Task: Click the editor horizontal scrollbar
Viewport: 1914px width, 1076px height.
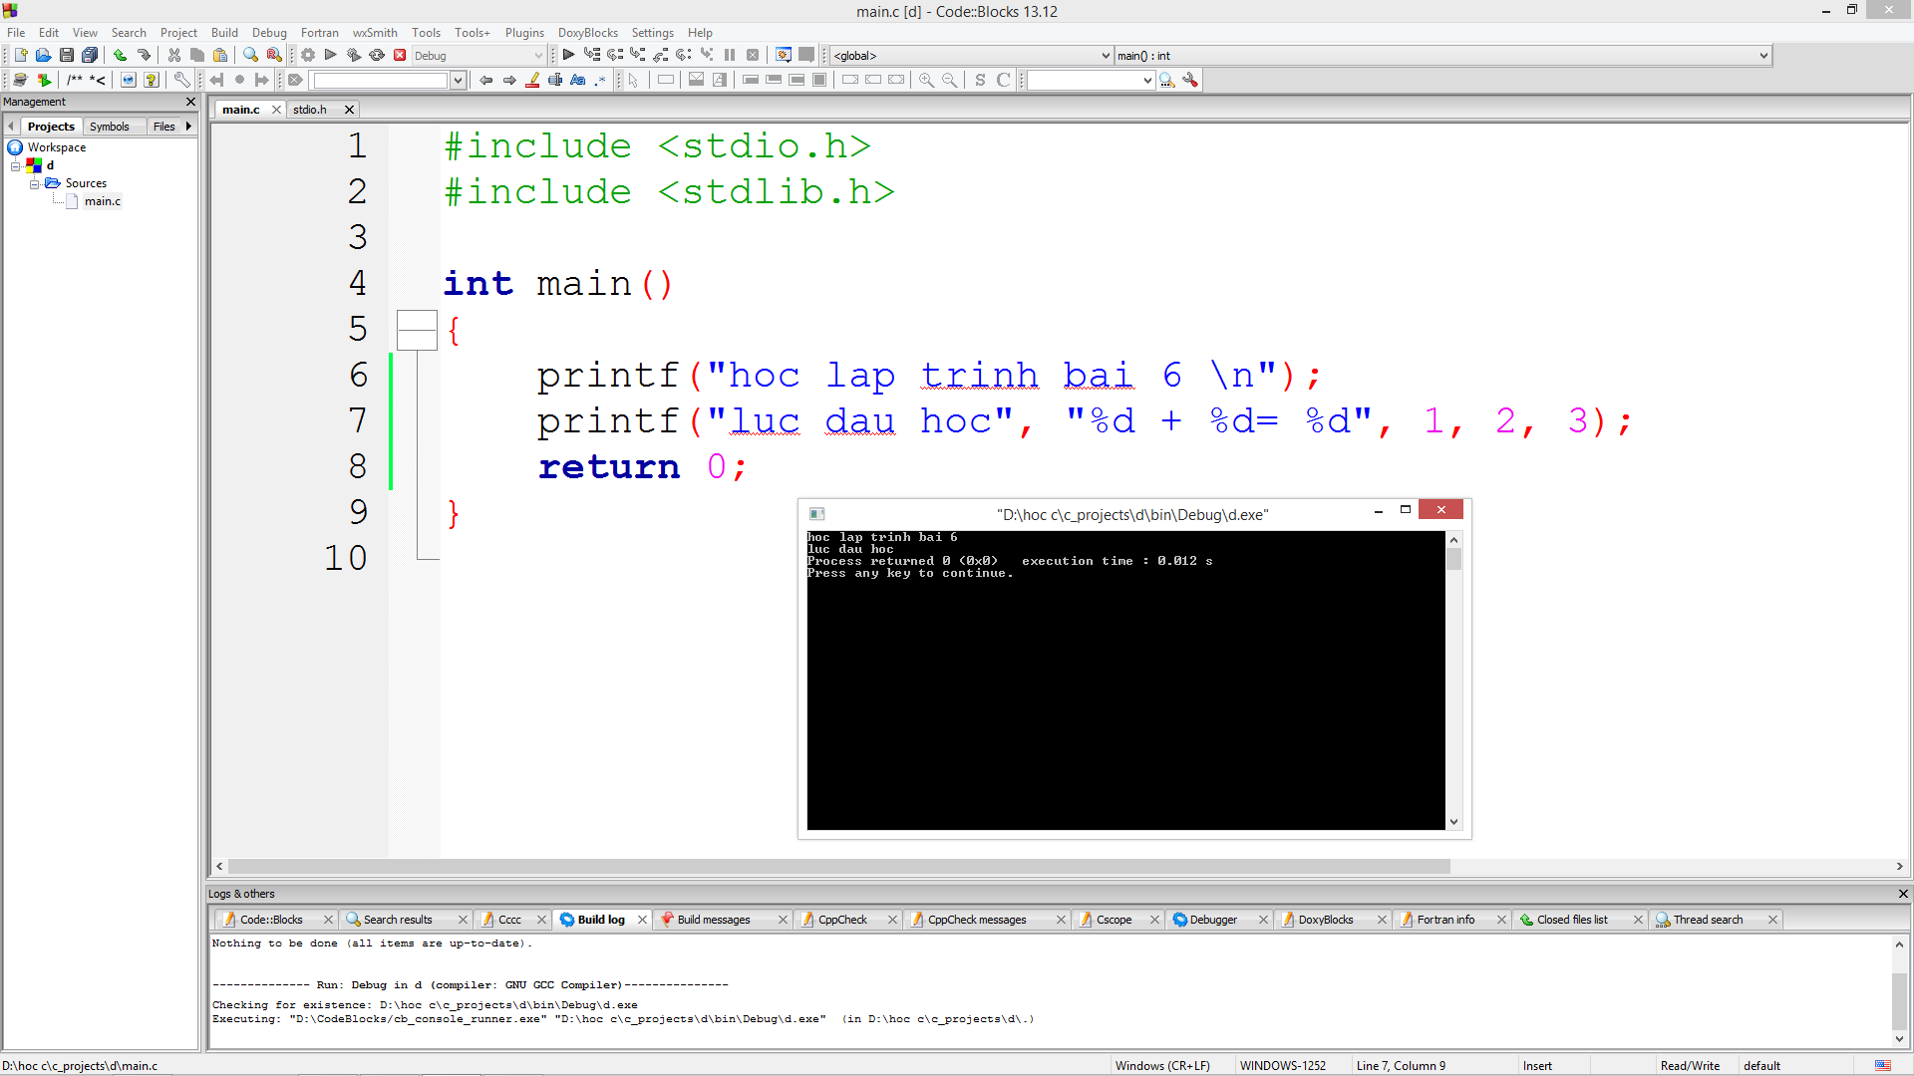Action: (837, 867)
